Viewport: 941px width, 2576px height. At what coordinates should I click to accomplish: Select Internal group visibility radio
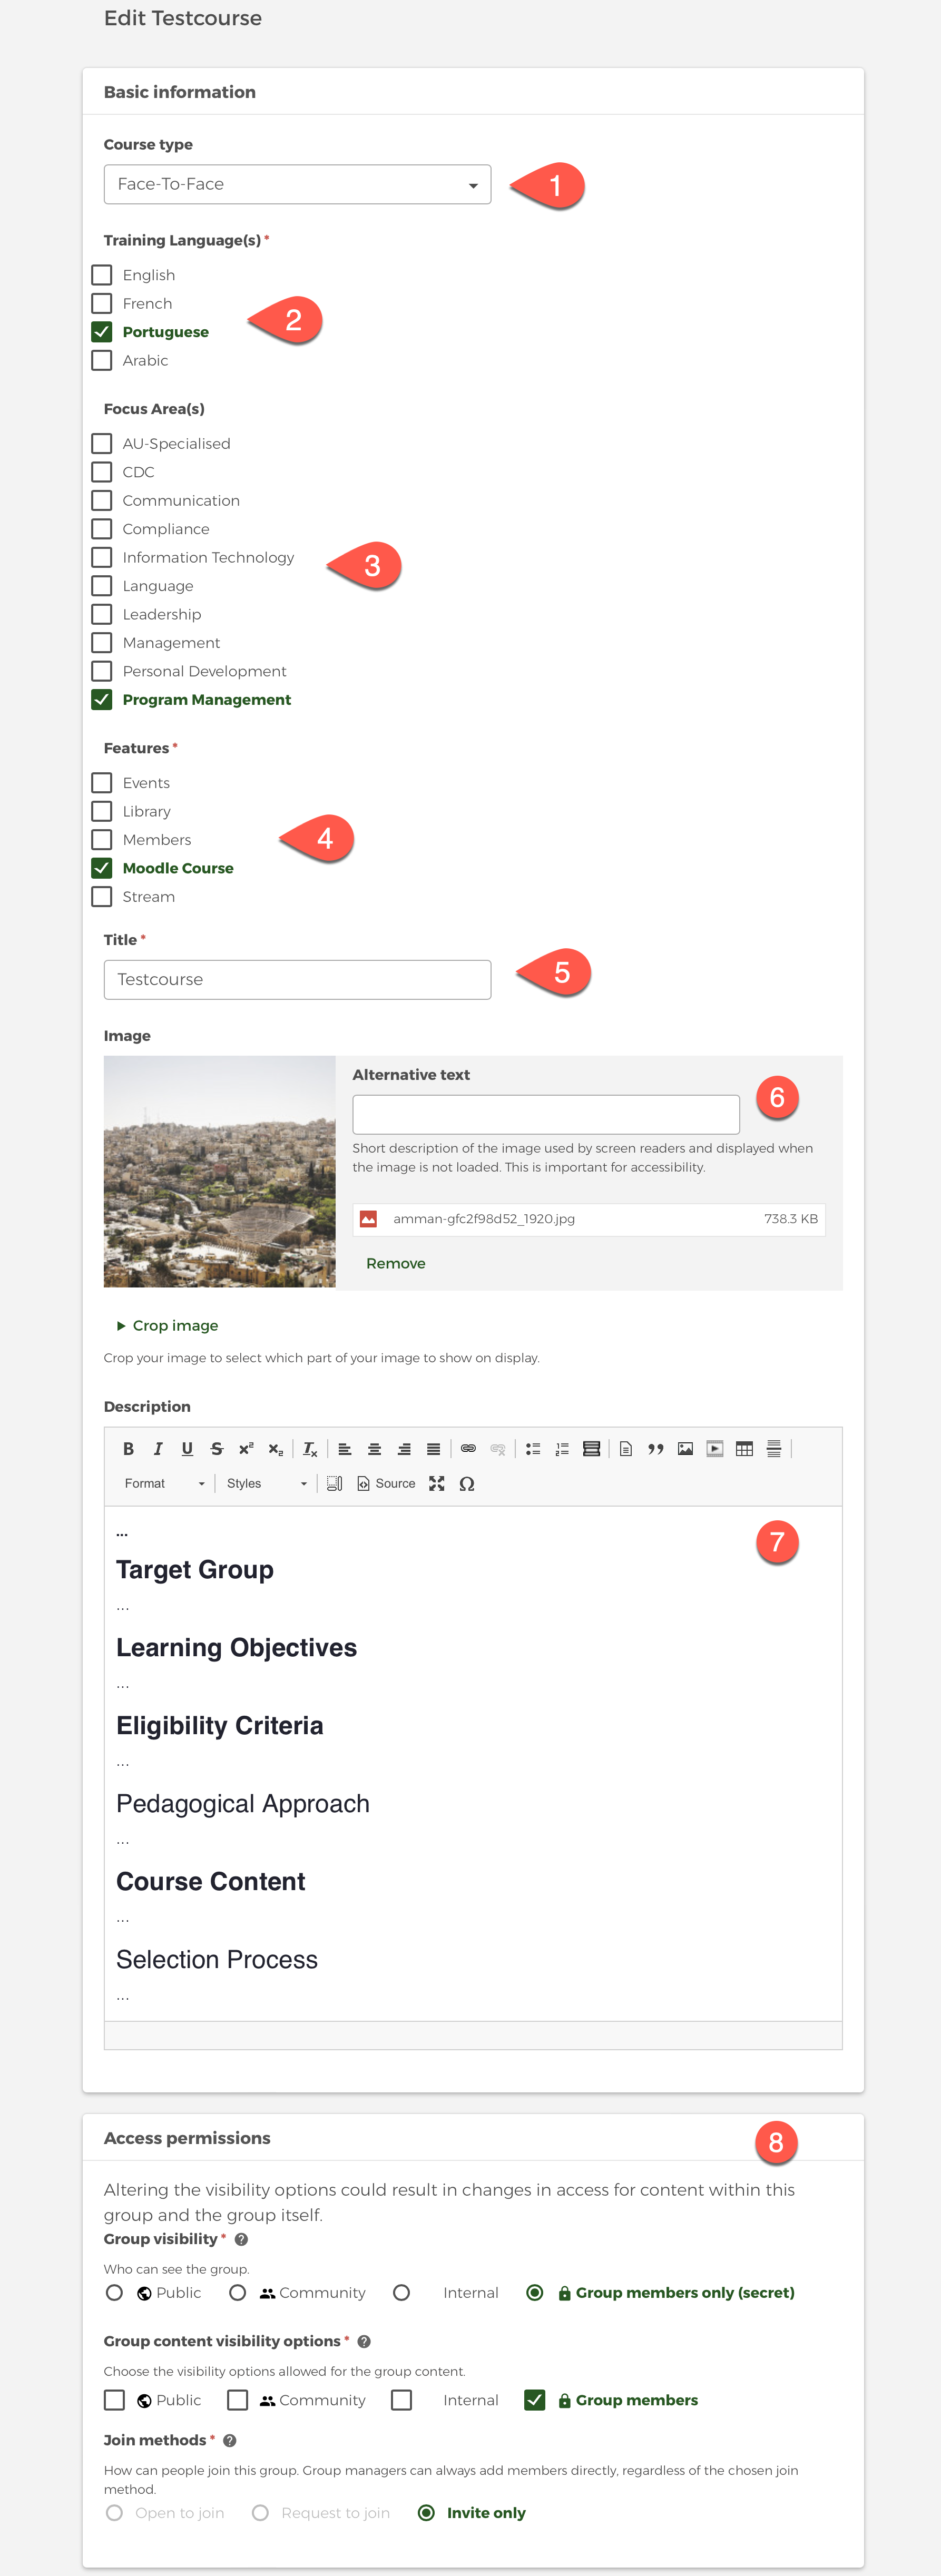point(402,2293)
